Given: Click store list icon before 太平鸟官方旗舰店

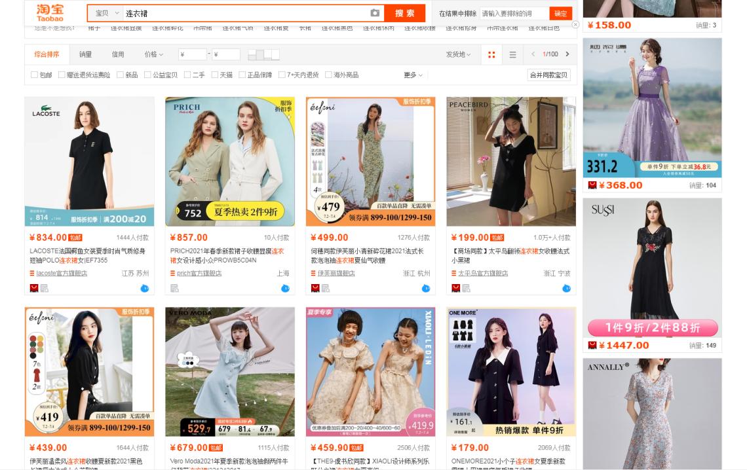Looking at the screenshot, I should (x=454, y=274).
